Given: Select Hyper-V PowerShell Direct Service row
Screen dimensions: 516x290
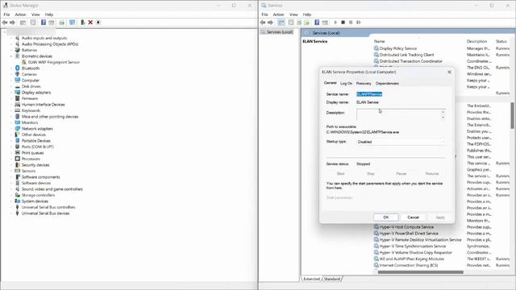Looking at the screenshot, I should tap(409, 234).
